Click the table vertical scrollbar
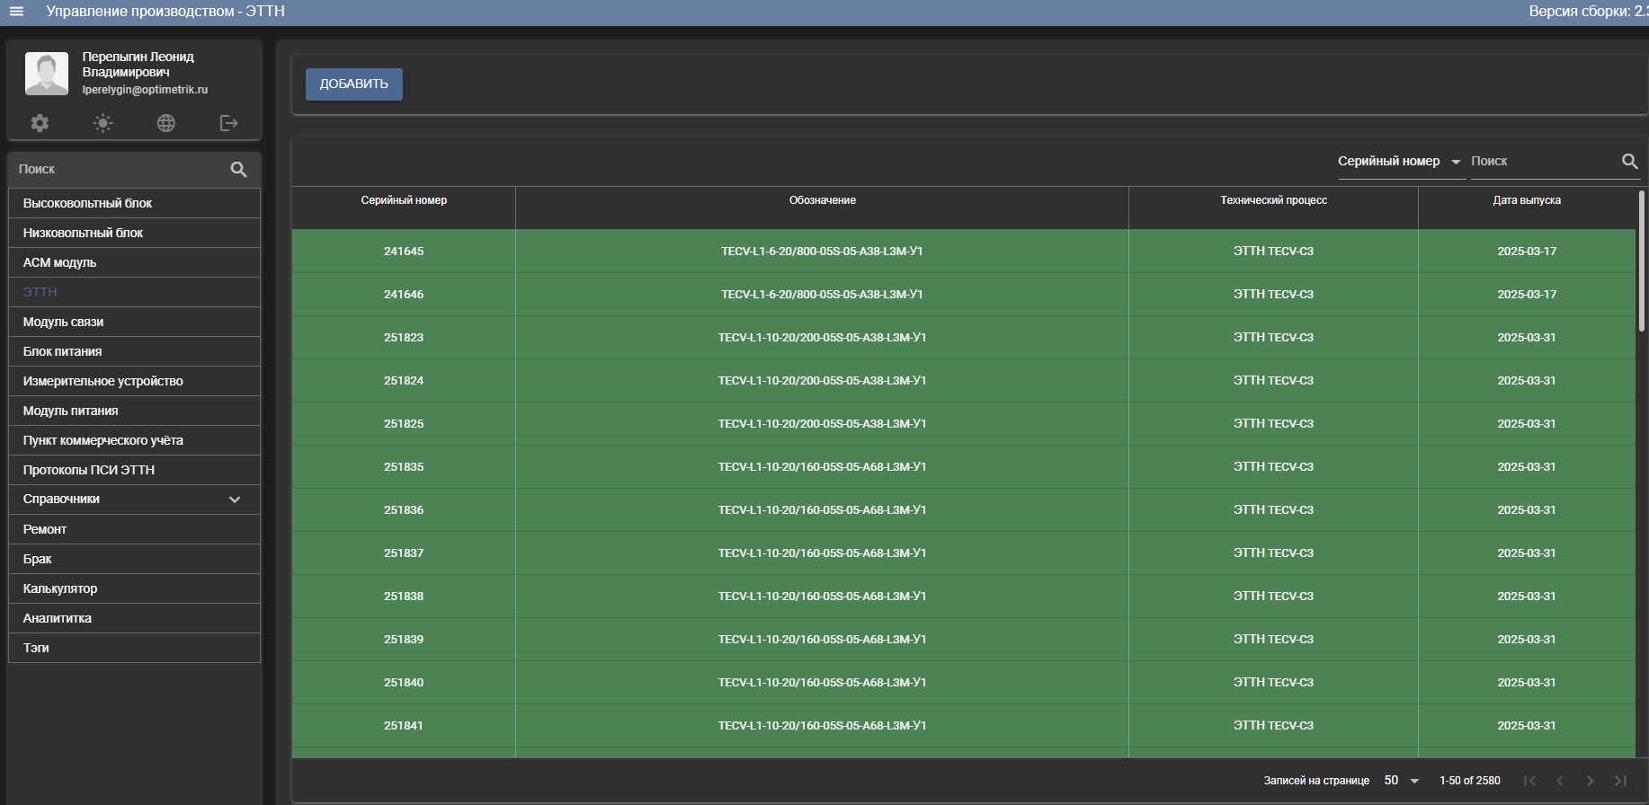This screenshot has width=1649, height=805. click(1642, 261)
